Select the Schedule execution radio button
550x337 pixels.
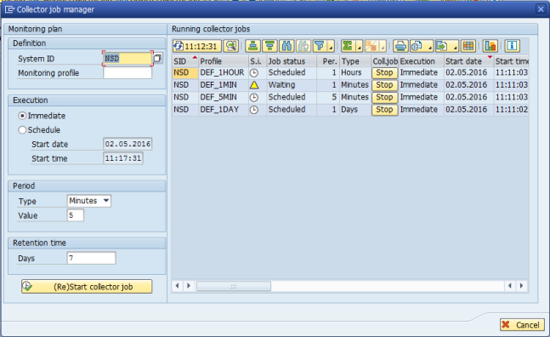pos(22,130)
